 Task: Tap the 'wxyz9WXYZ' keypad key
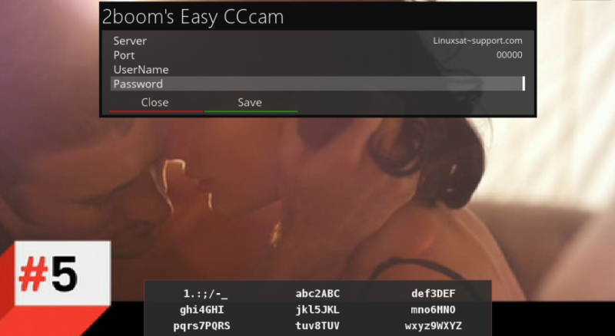click(x=433, y=326)
